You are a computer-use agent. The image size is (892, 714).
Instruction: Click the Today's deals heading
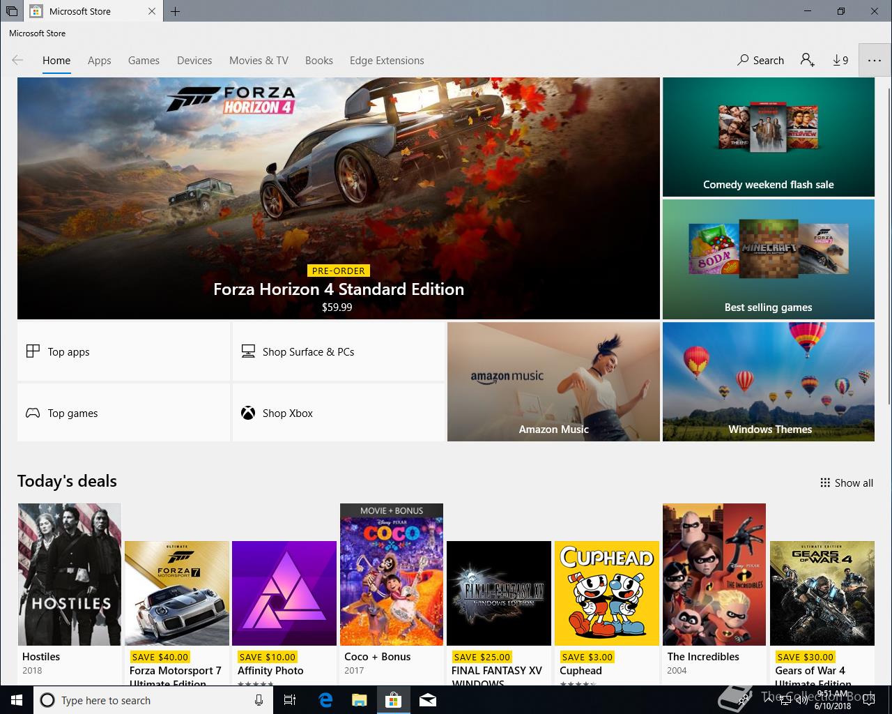[67, 481]
